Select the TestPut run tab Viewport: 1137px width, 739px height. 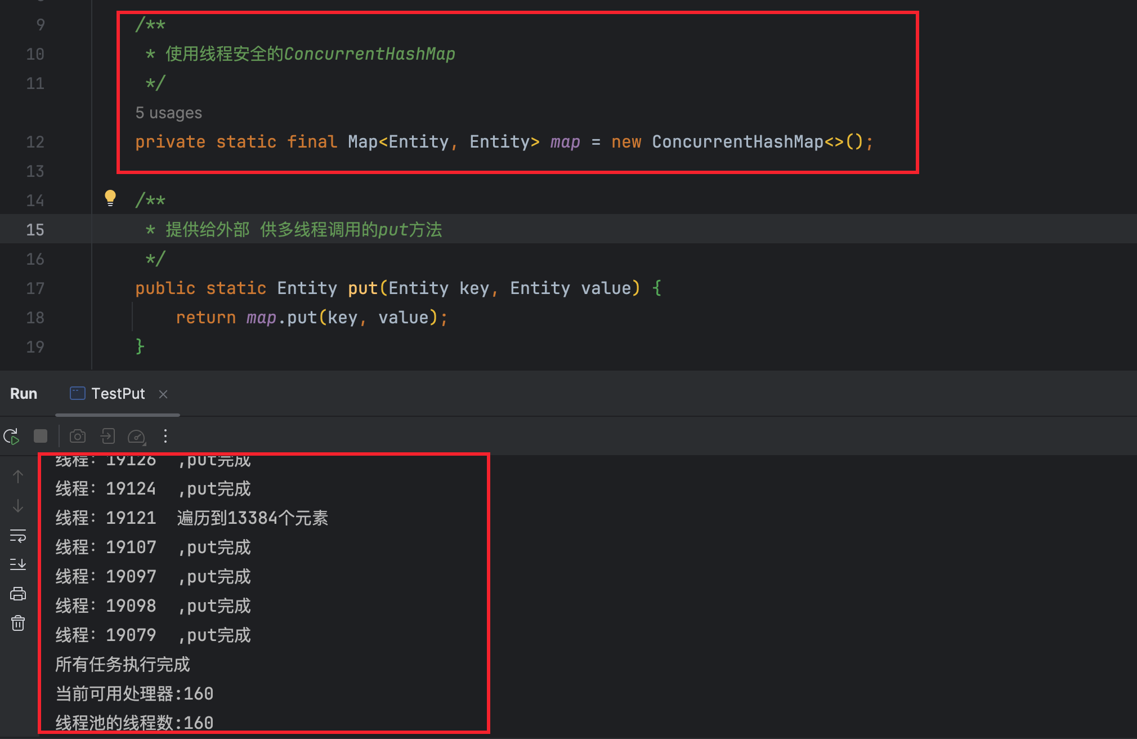point(118,394)
